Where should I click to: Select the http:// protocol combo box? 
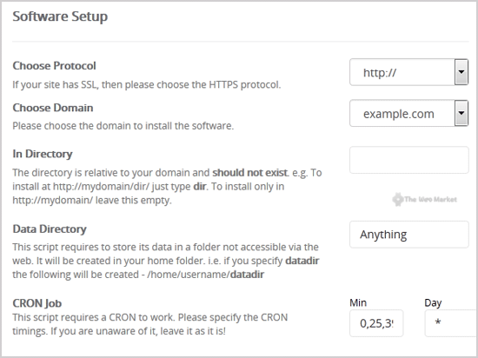[408, 72]
